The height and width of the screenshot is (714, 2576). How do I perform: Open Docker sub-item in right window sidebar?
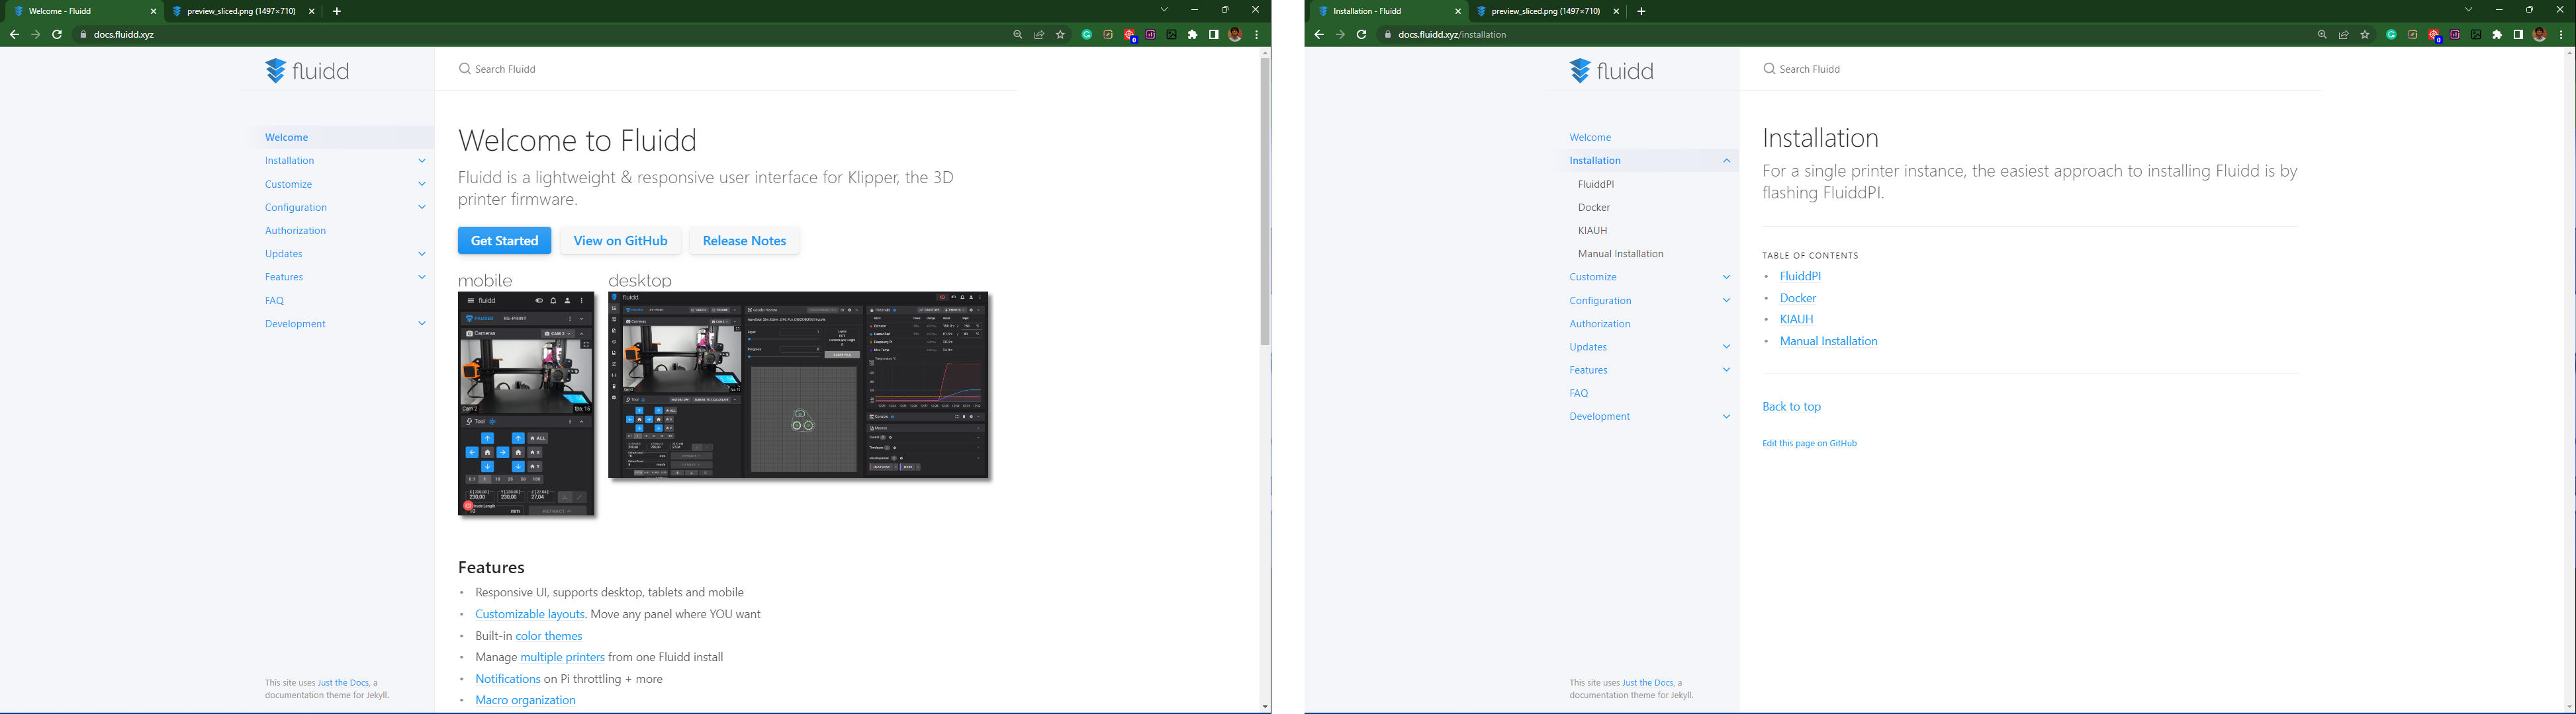[x=1594, y=208]
